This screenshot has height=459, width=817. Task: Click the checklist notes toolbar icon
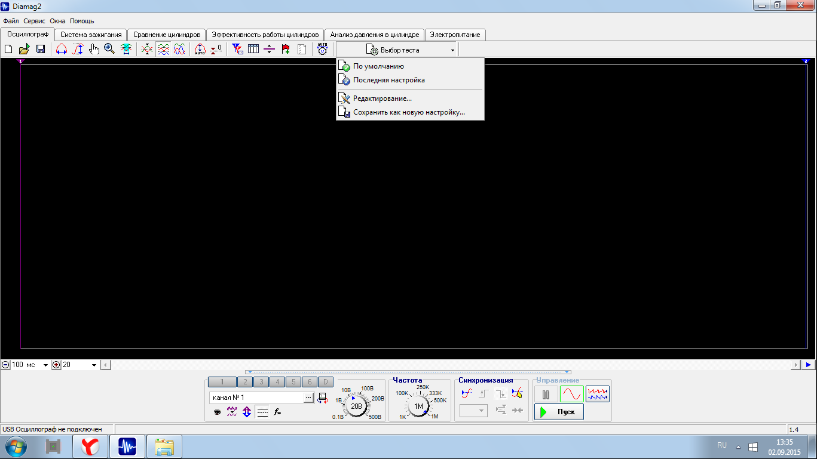(x=302, y=50)
